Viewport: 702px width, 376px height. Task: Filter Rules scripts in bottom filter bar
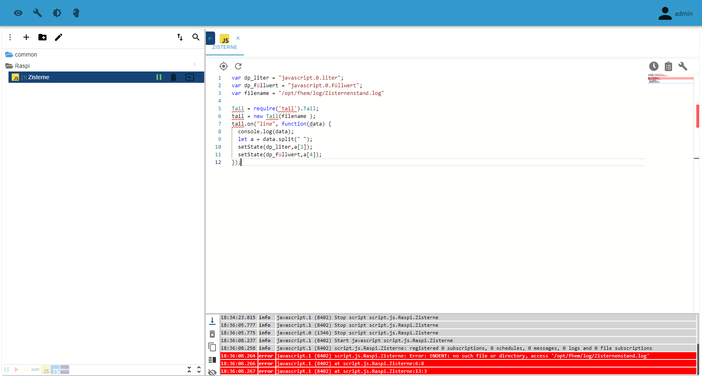click(x=65, y=370)
